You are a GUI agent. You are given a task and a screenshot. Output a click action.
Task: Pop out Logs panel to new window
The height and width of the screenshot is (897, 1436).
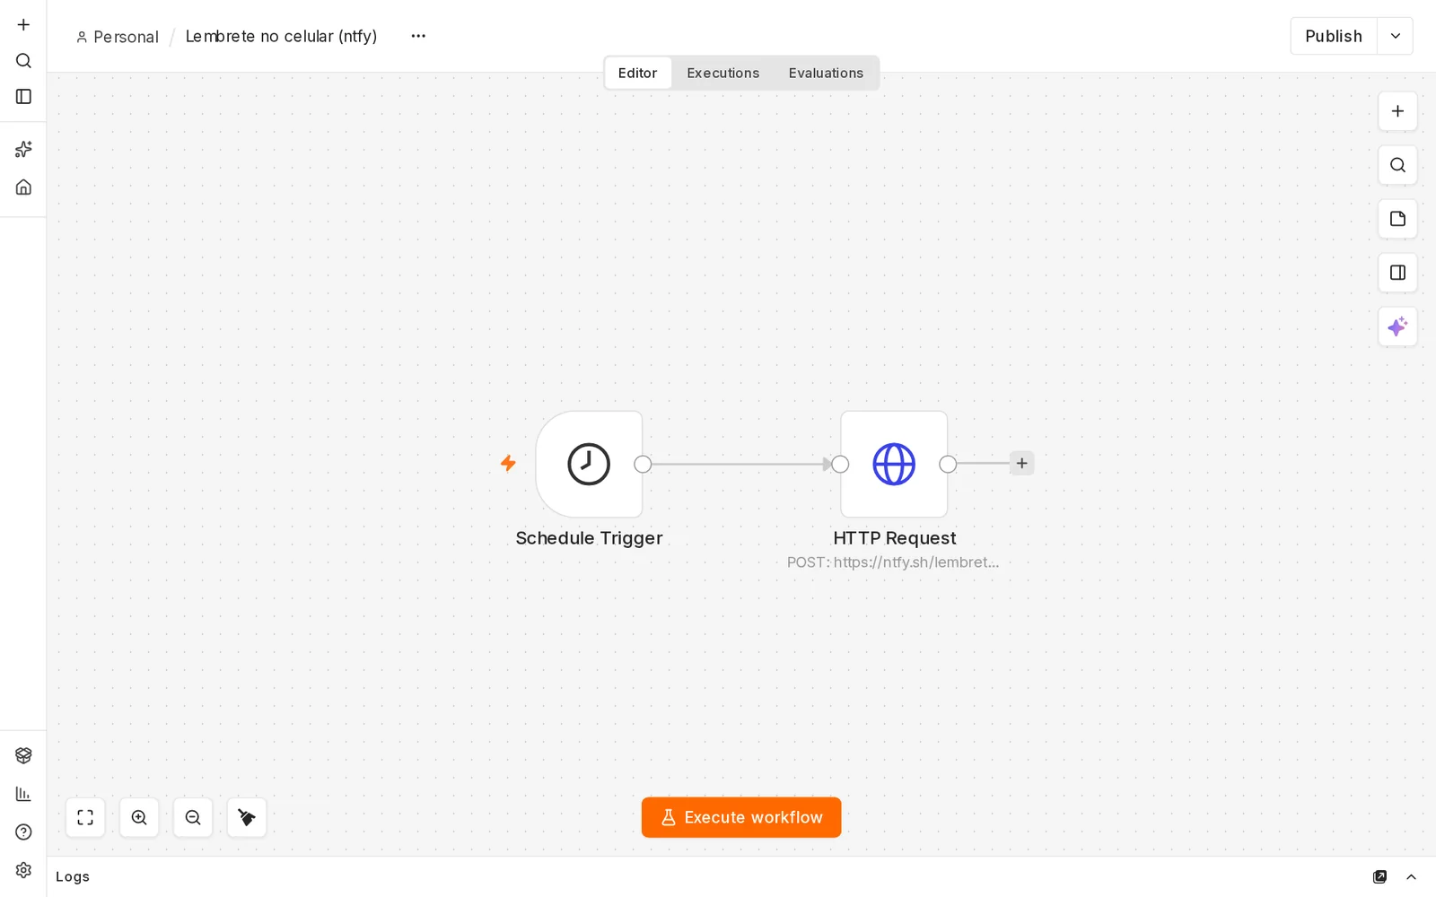[1379, 877]
